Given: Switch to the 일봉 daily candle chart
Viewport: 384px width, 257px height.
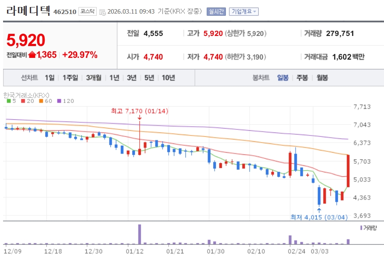Looking at the screenshot, I should pyautogui.click(x=283, y=78).
